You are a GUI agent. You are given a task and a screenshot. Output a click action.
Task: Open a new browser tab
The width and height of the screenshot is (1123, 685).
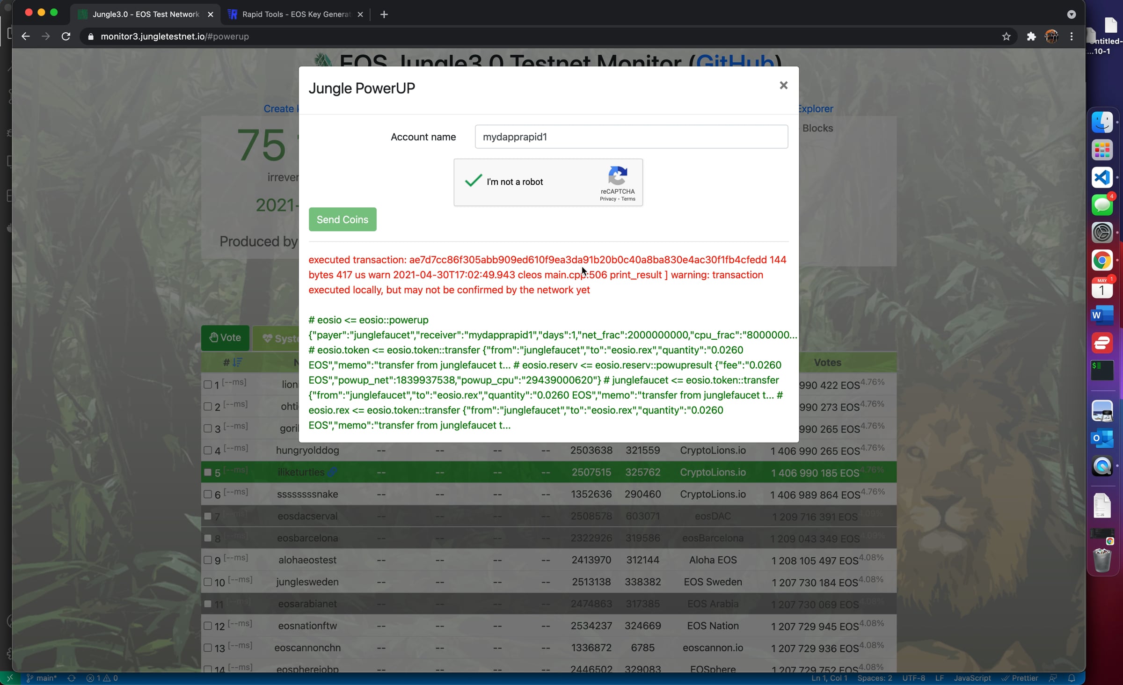[x=384, y=15]
